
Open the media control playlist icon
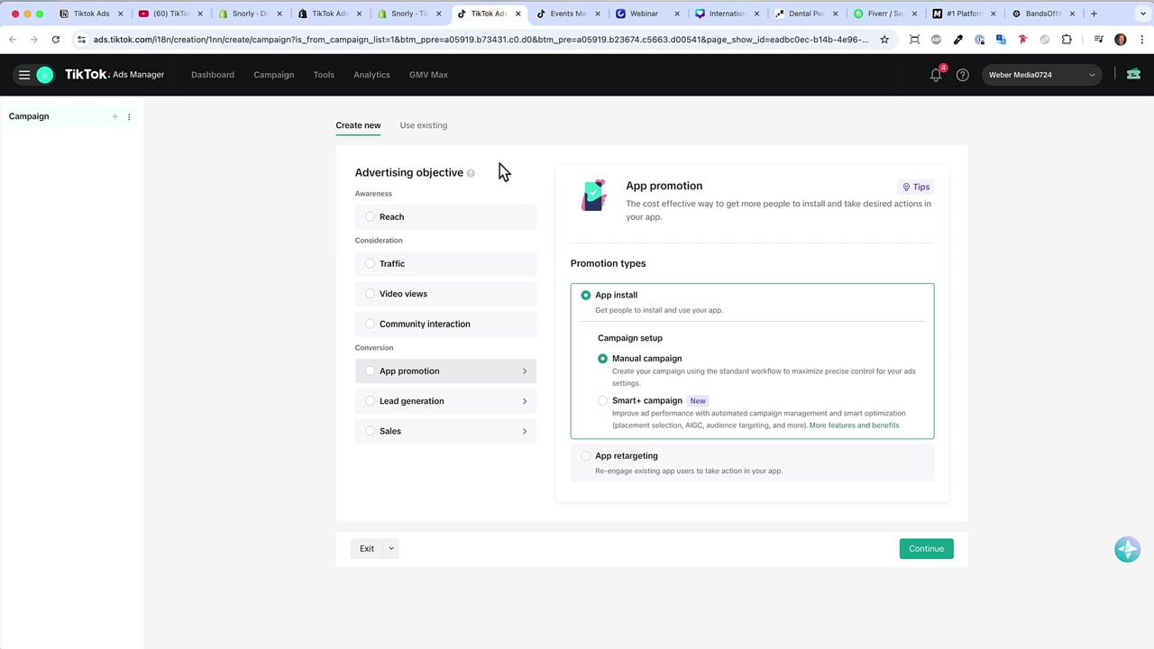(1098, 40)
